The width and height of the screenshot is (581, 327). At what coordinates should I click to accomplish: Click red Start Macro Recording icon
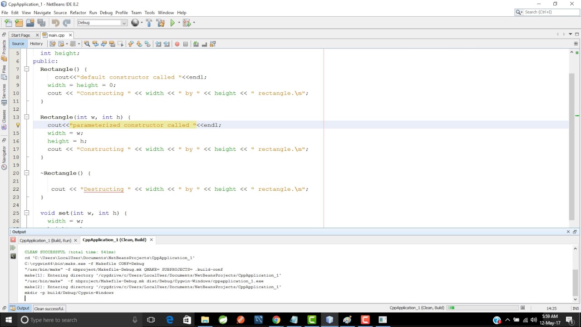click(x=177, y=44)
